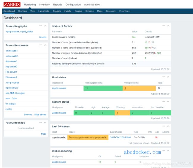Open Zabbix servers link in Web monitoring
Viewport: 193px width, 168px height.
pyautogui.click(x=59, y=162)
